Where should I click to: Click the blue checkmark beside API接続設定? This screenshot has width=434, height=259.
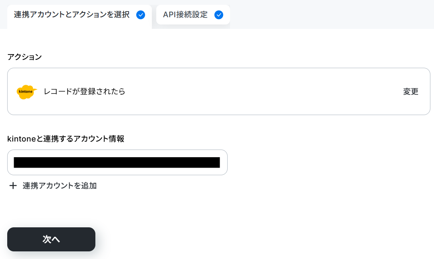pos(219,15)
